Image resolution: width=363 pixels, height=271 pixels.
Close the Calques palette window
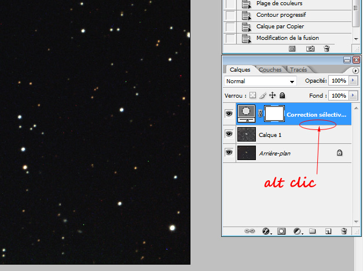[x=356, y=60]
